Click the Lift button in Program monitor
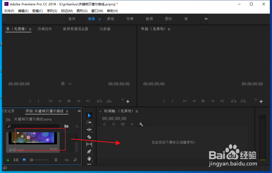272x173 pixels. pos(233,101)
